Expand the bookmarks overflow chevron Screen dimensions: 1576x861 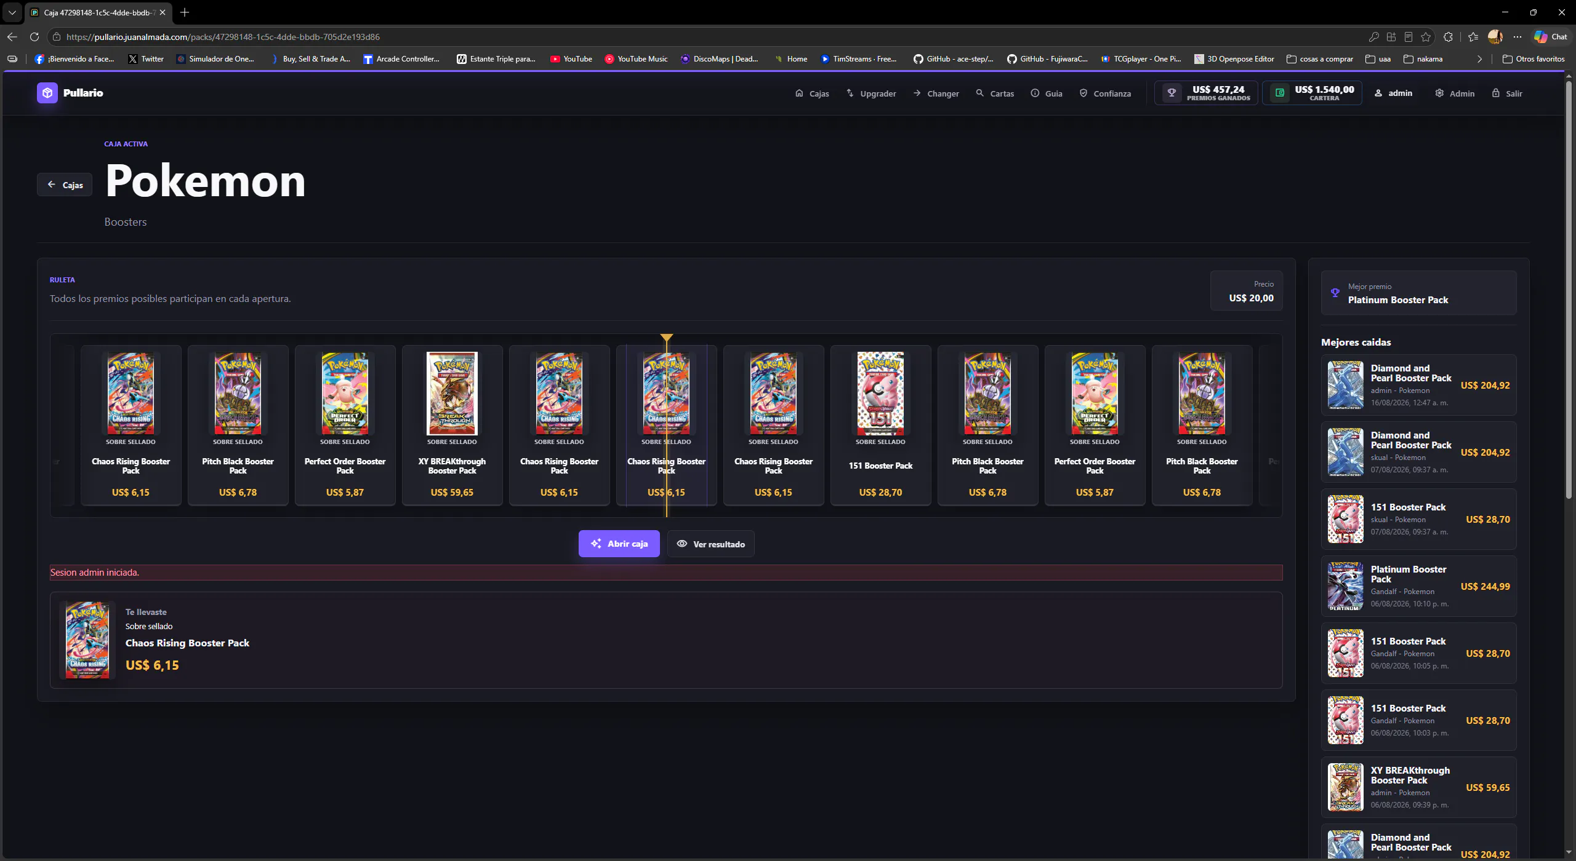(x=1479, y=59)
